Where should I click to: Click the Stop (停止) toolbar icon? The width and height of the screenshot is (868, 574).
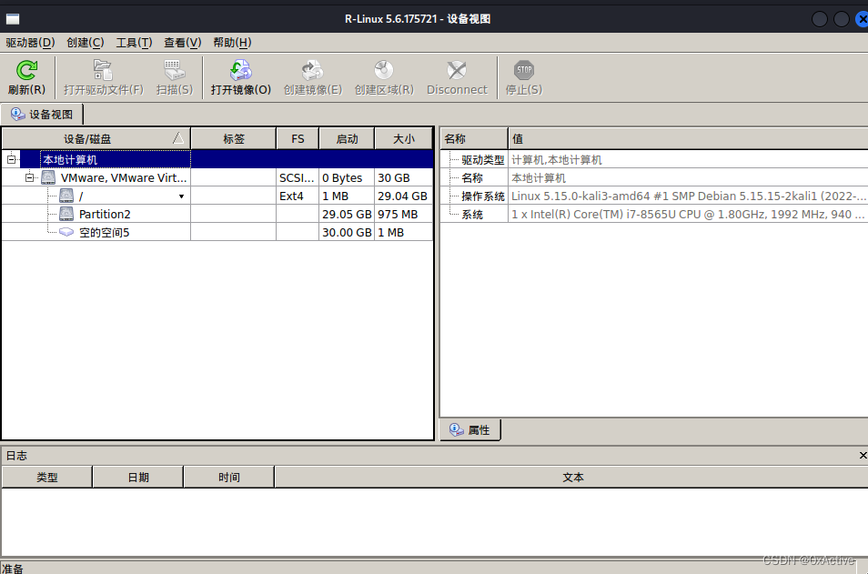point(524,70)
